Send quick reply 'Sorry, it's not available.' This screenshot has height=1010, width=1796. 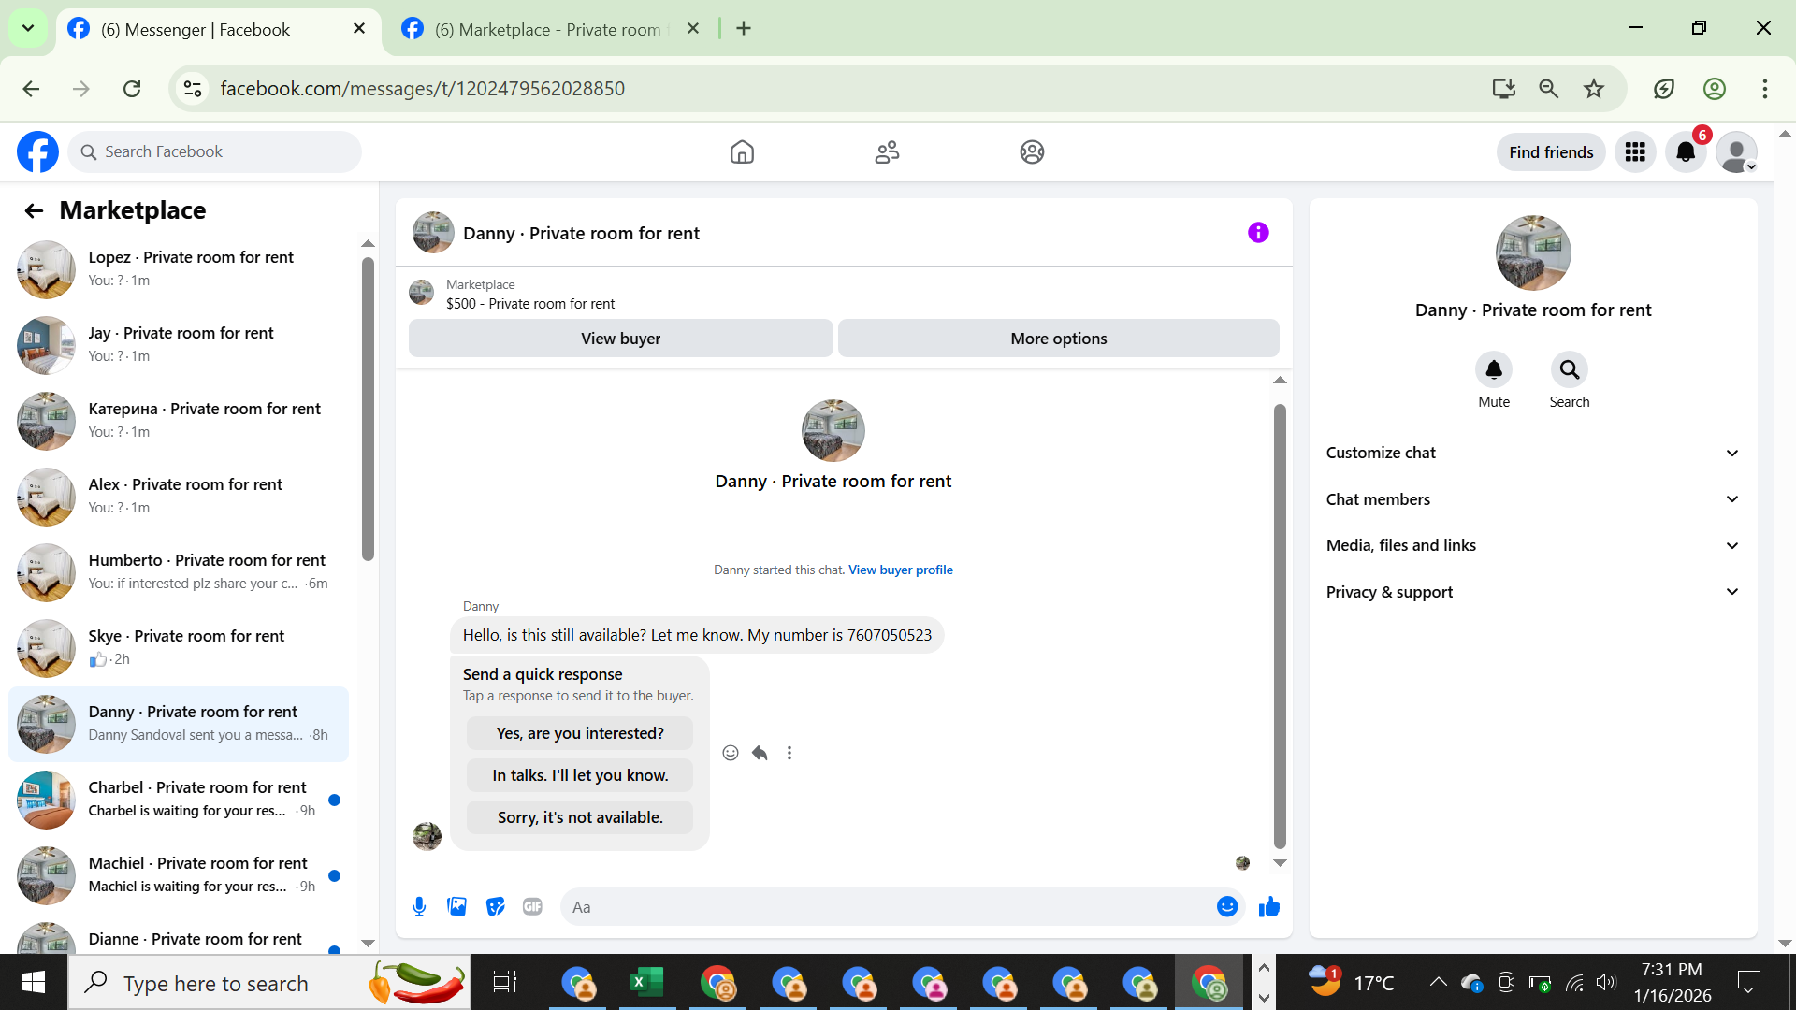(x=580, y=817)
